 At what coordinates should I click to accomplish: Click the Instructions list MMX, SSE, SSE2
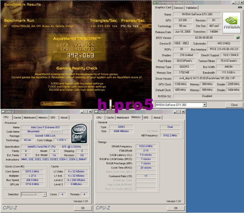click(x=54, y=159)
